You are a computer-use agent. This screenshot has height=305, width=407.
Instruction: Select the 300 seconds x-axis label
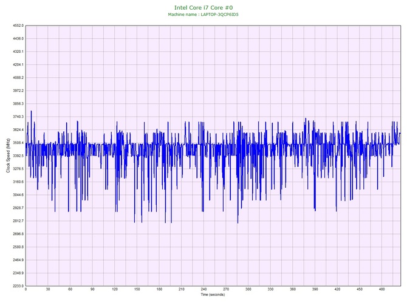(x=248, y=289)
